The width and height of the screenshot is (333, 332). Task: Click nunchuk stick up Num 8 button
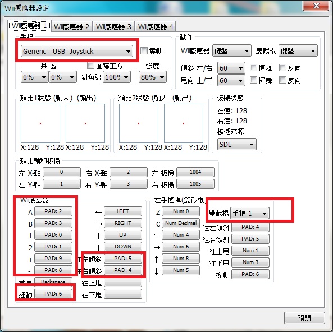(x=181, y=259)
